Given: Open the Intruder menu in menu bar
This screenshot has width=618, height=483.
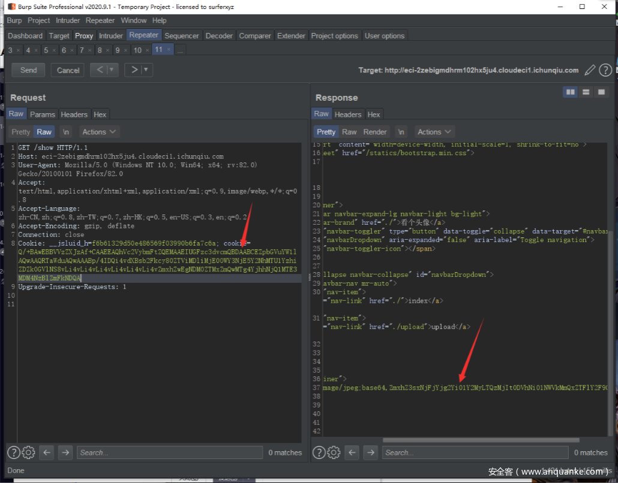Looking at the screenshot, I should pyautogui.click(x=68, y=20).
